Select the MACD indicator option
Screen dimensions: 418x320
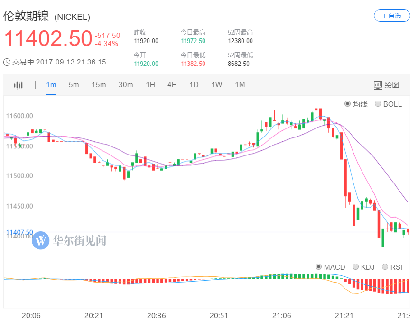(331, 267)
